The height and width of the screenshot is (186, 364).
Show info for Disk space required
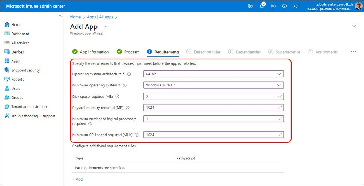click(117, 97)
